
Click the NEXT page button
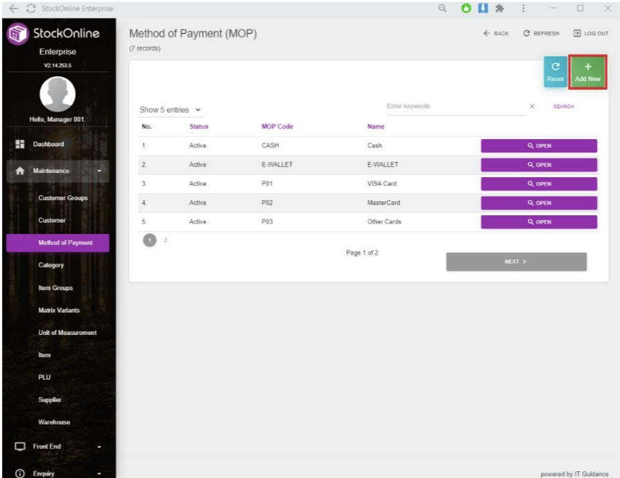pos(516,262)
